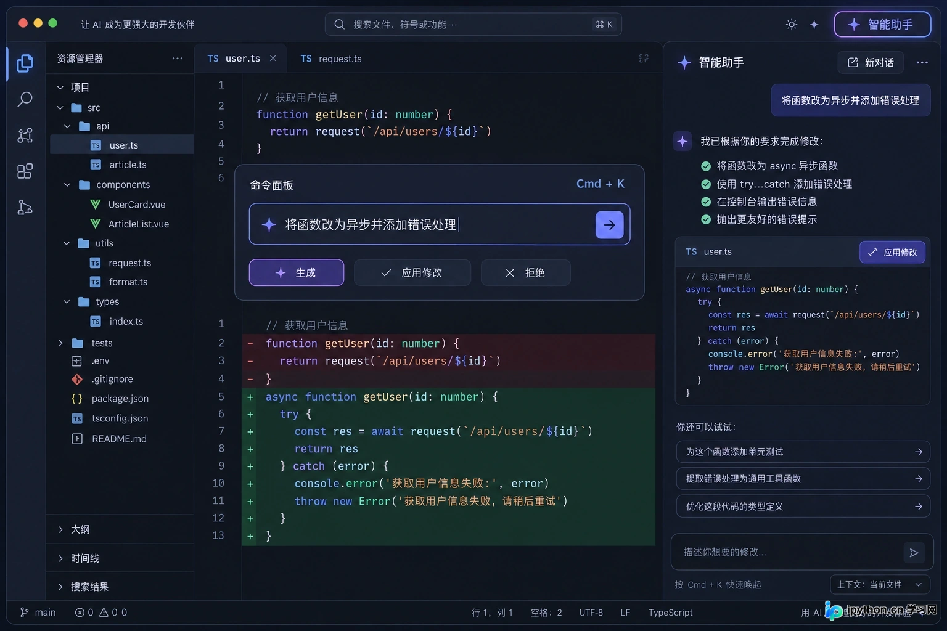Close the user.ts editor tab

(x=273, y=58)
